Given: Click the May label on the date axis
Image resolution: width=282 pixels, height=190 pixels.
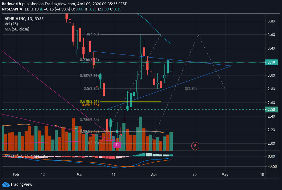Looking at the screenshot, I should pyautogui.click(x=225, y=175).
